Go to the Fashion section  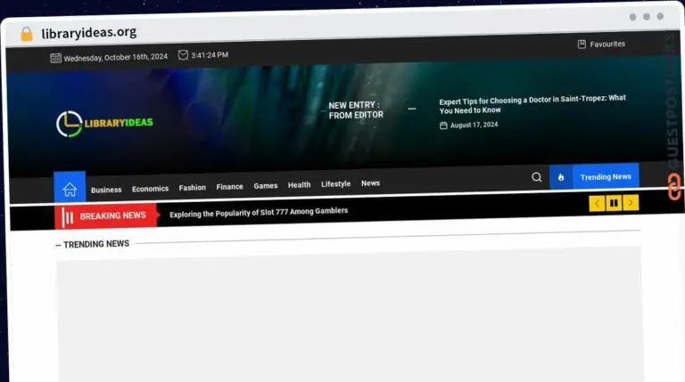click(193, 188)
